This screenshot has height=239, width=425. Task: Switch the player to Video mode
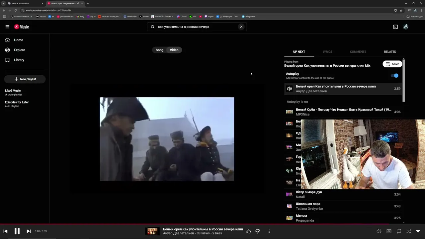(x=174, y=50)
